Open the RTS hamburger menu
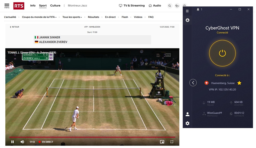 click(x=7, y=6)
